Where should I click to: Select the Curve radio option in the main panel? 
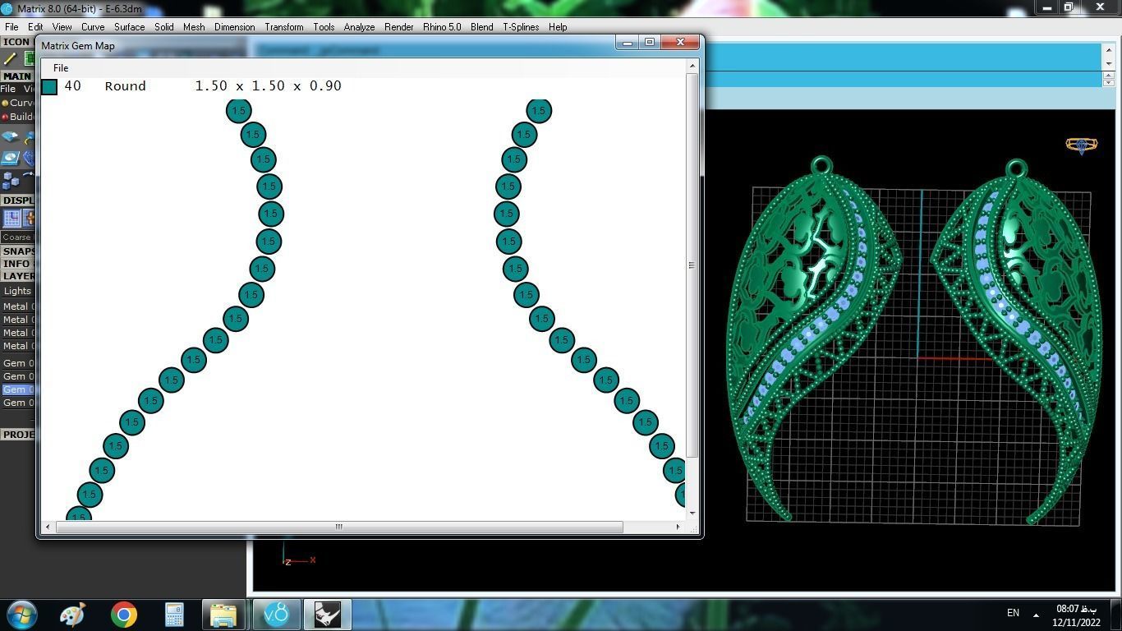tap(17, 103)
